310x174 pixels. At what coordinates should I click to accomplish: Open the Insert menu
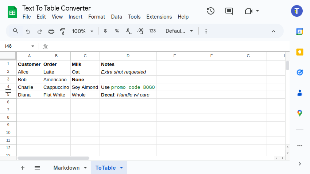pos(75,17)
